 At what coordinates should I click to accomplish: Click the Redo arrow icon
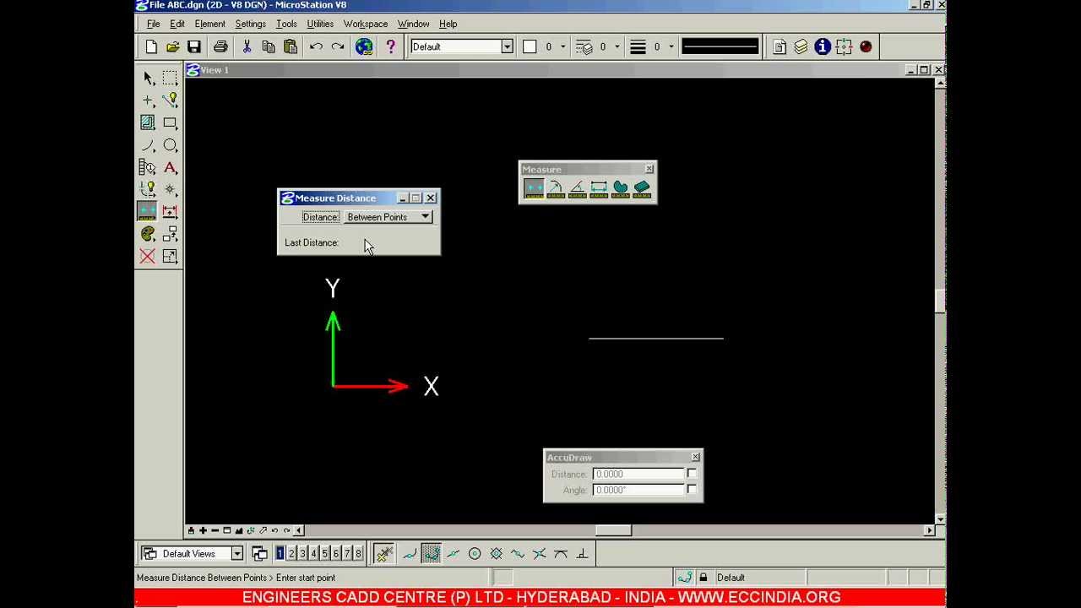[x=338, y=46]
